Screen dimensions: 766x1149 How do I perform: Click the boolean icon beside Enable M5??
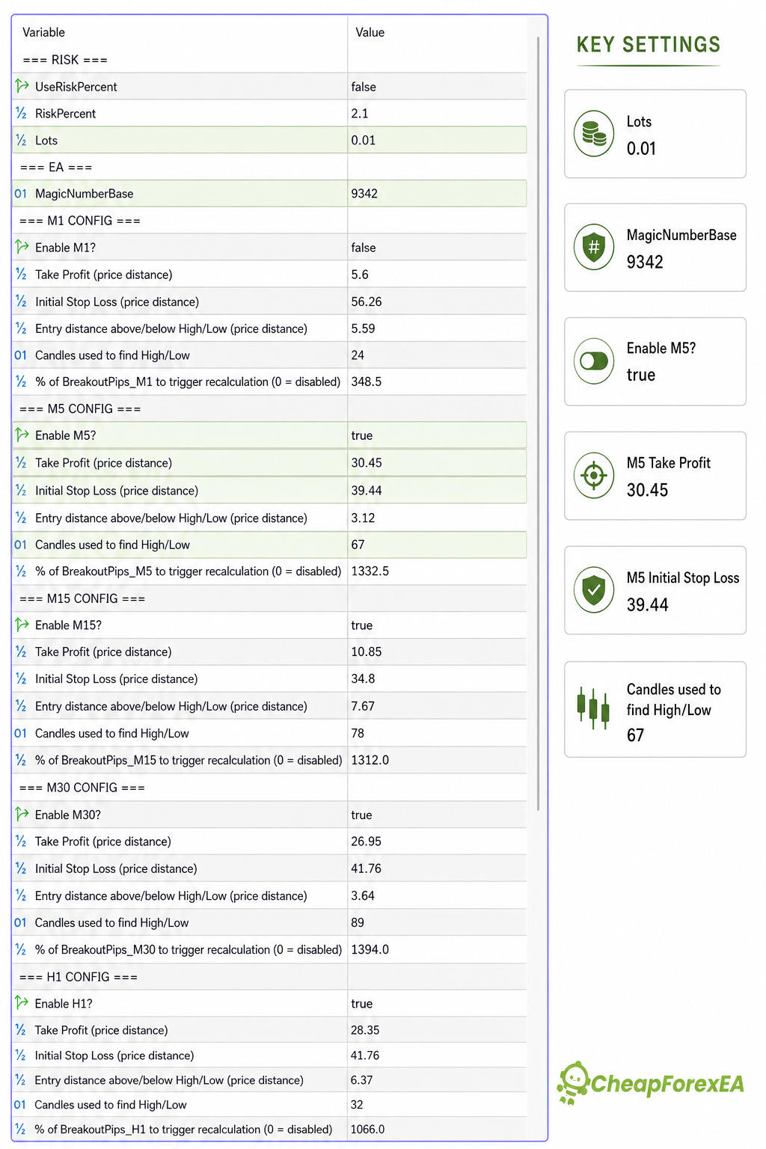pyautogui.click(x=22, y=435)
